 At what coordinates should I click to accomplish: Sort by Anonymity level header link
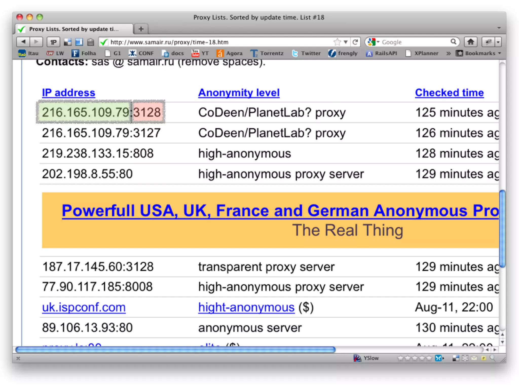coord(239,93)
